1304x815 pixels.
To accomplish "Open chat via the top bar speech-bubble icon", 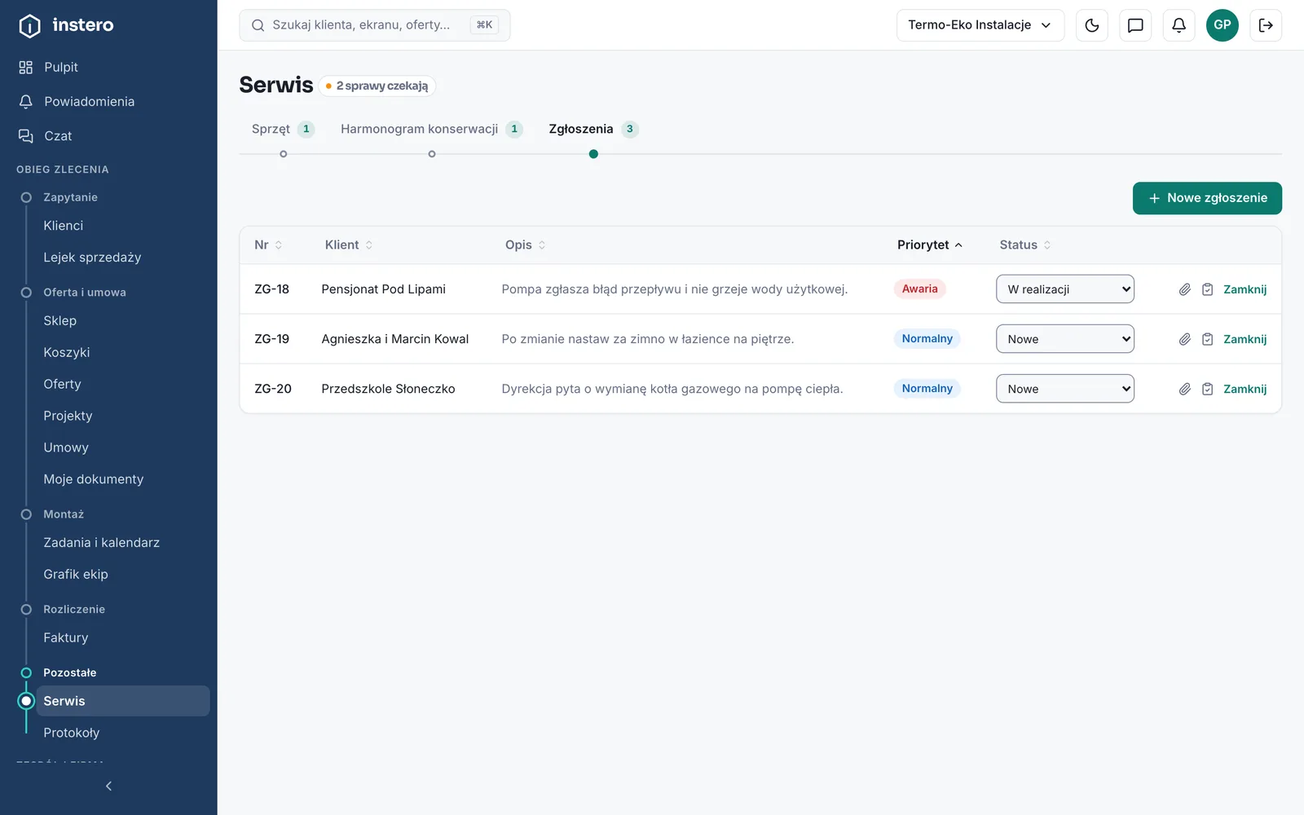I will tap(1135, 25).
